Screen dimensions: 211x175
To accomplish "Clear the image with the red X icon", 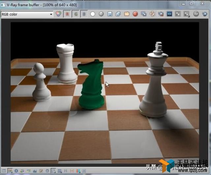I will 135,14.
